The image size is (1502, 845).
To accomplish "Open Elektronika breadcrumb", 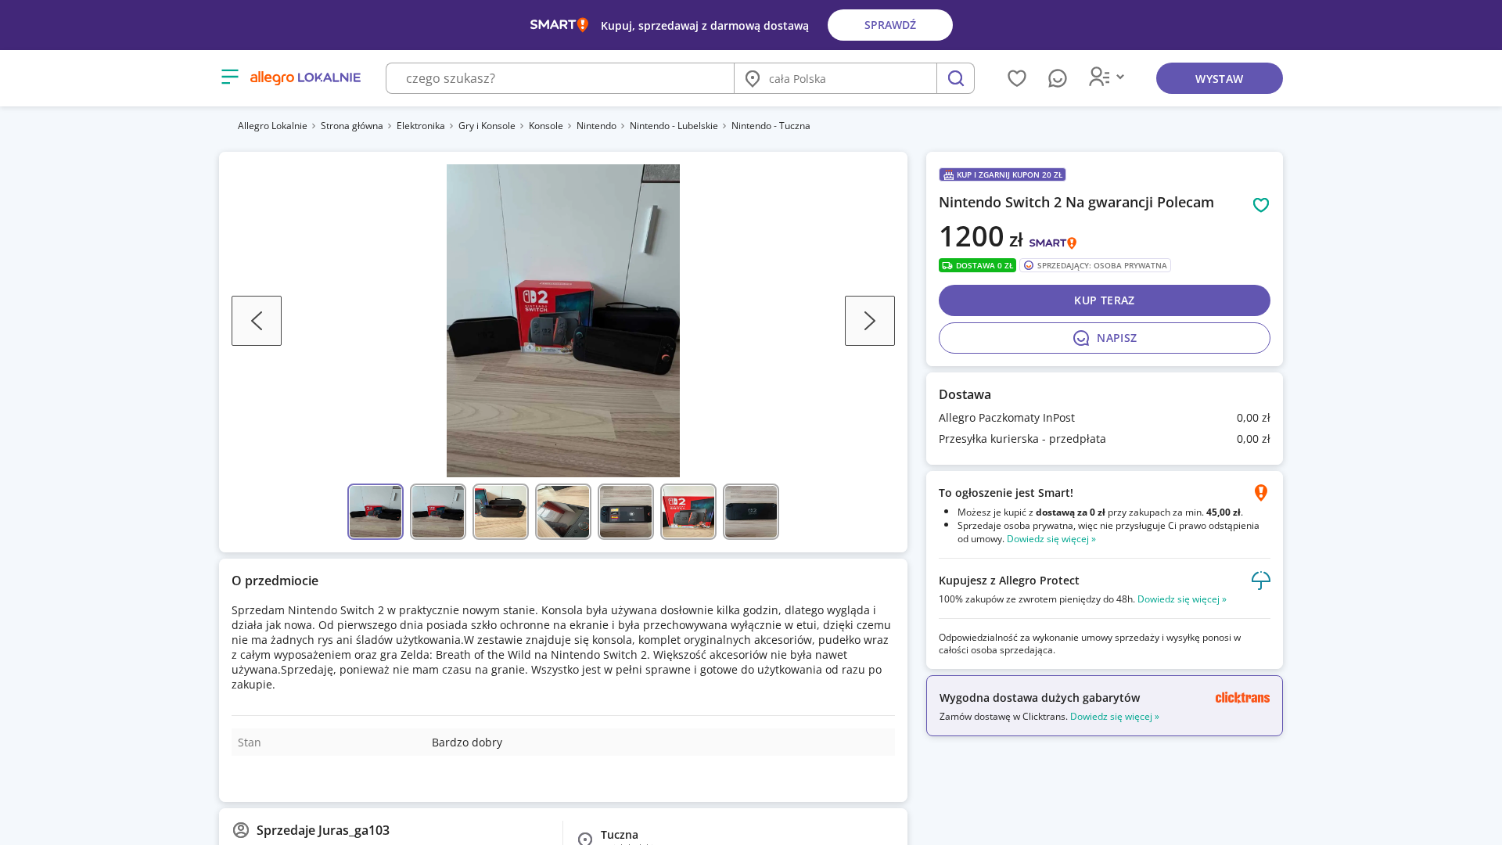I will (420, 126).
